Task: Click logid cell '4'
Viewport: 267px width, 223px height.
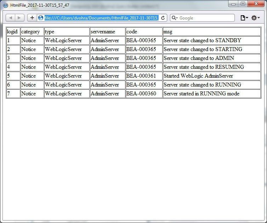Action: 13,67
